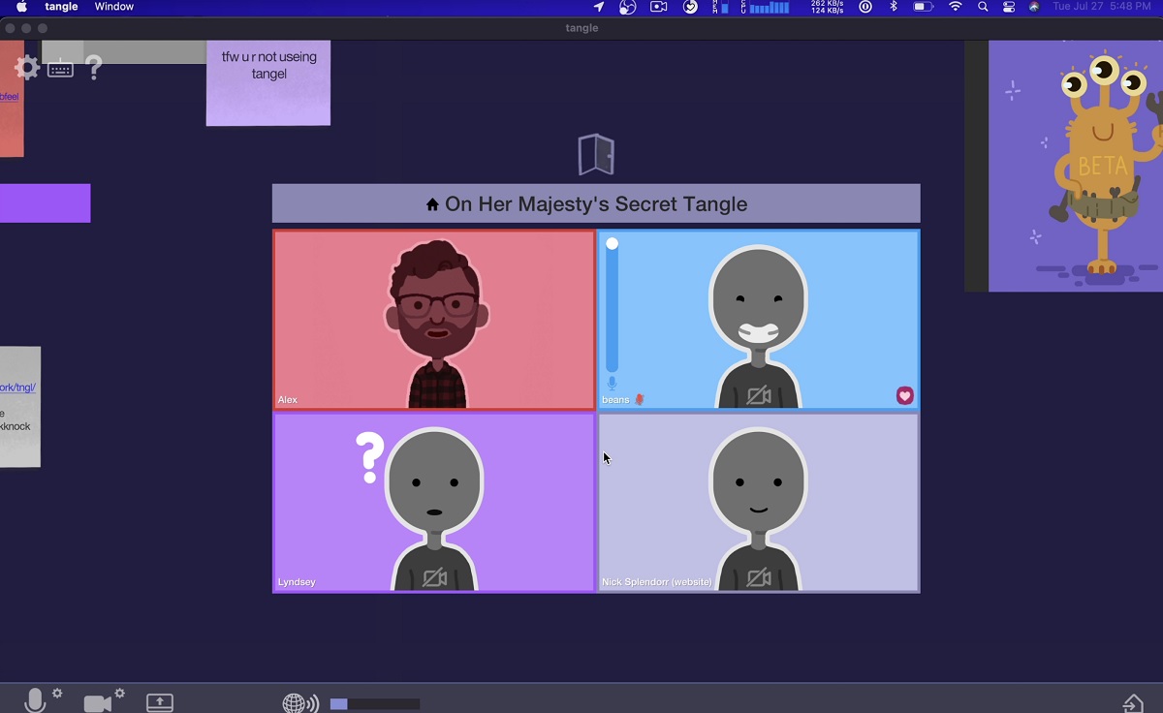Click the date and time display
Image resolution: width=1163 pixels, height=713 pixels.
tap(1102, 7)
